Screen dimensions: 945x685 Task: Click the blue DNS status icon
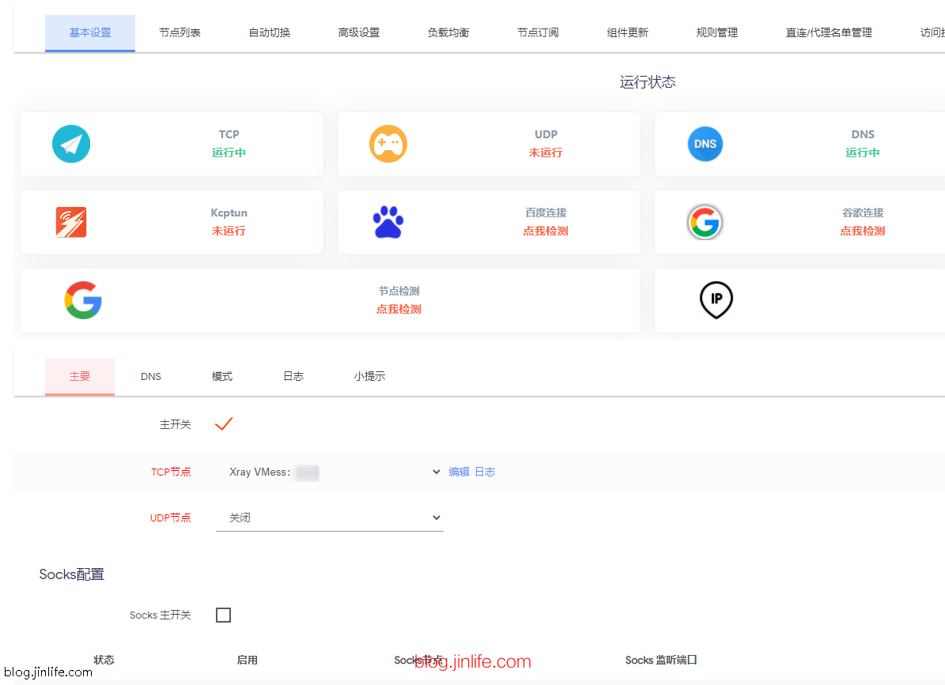(705, 144)
